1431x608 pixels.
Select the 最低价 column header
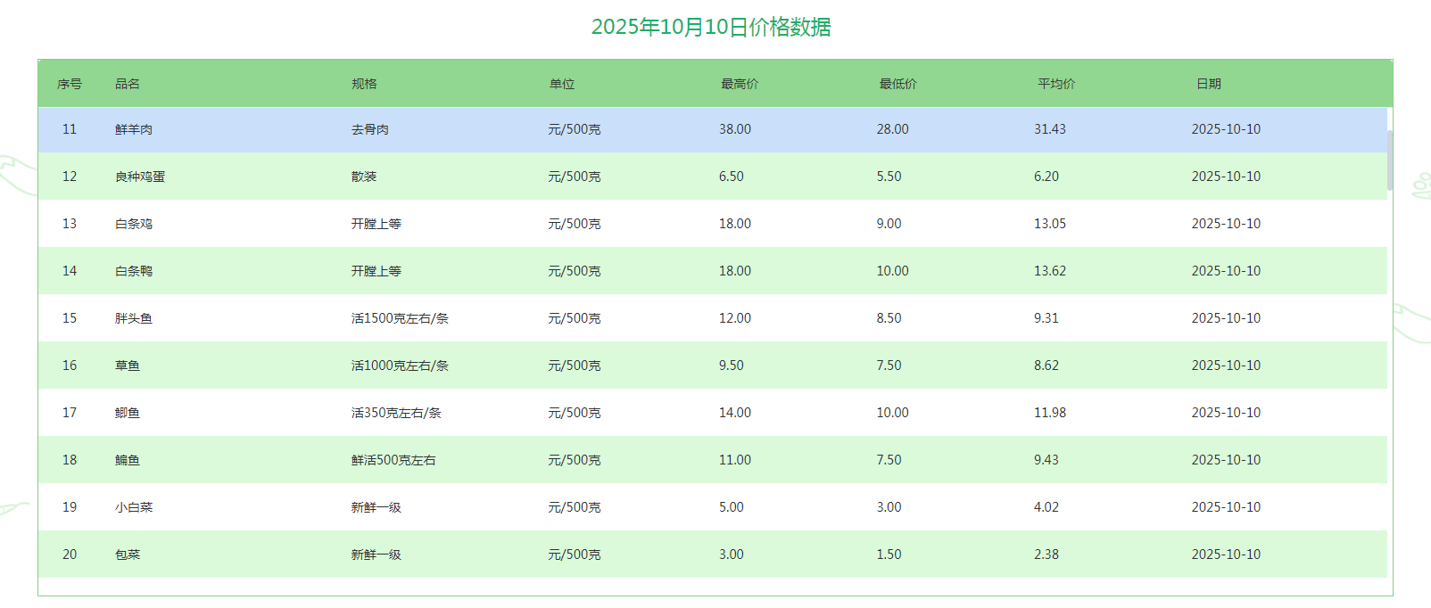897,84
